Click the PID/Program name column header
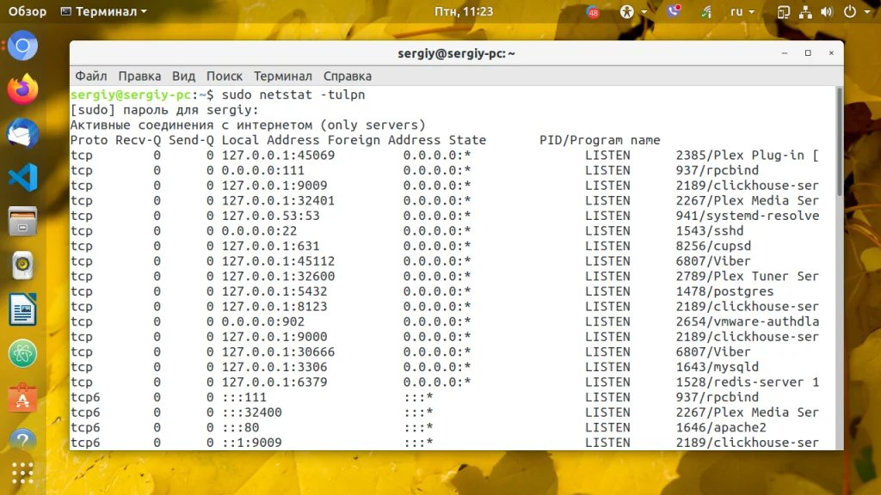Screen dimensions: 881x495 point(600,140)
